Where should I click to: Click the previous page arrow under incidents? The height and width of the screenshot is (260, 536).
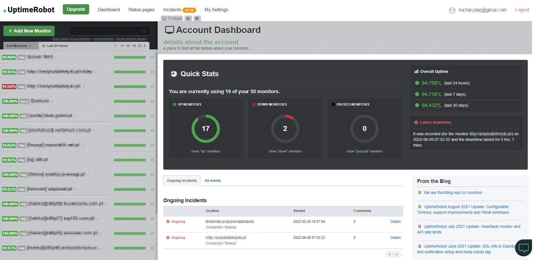[x=389, y=254]
